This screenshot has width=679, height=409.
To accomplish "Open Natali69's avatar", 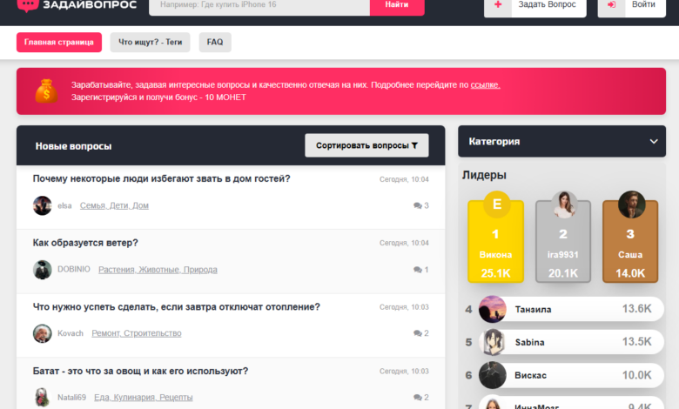I will pyautogui.click(x=43, y=398).
